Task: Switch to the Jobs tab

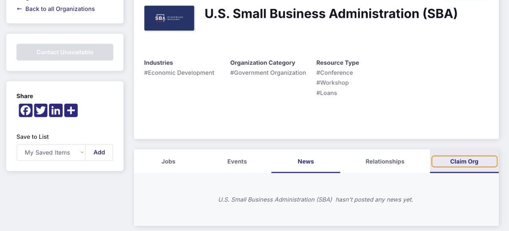Action: point(168,161)
